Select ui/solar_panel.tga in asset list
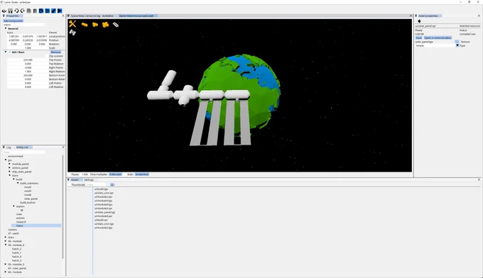This screenshot has height=278, width=483. [x=104, y=212]
